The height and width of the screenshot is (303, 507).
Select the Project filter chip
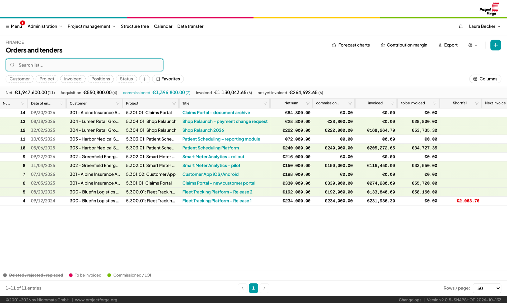(47, 79)
